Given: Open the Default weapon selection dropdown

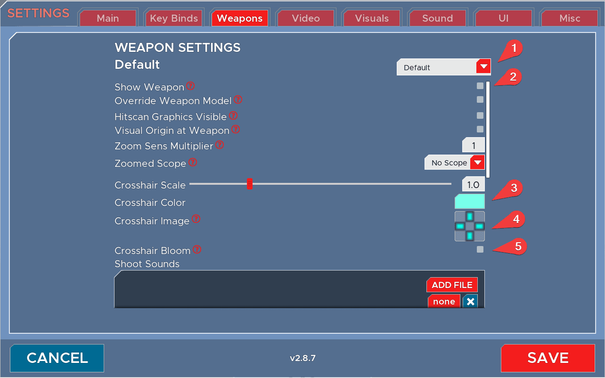Looking at the screenshot, I should point(443,67).
